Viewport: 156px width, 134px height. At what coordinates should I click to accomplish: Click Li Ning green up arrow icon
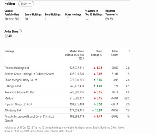point(95,86)
